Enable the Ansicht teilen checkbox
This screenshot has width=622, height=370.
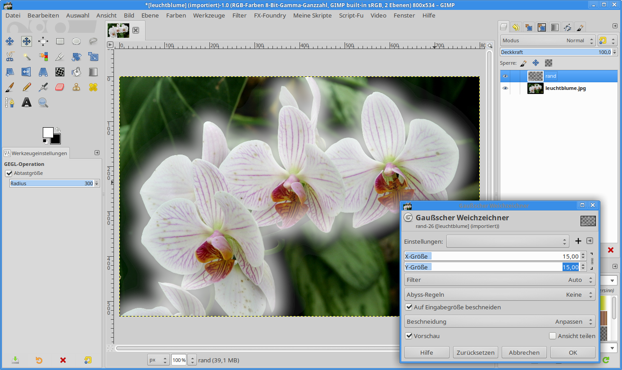coord(553,336)
